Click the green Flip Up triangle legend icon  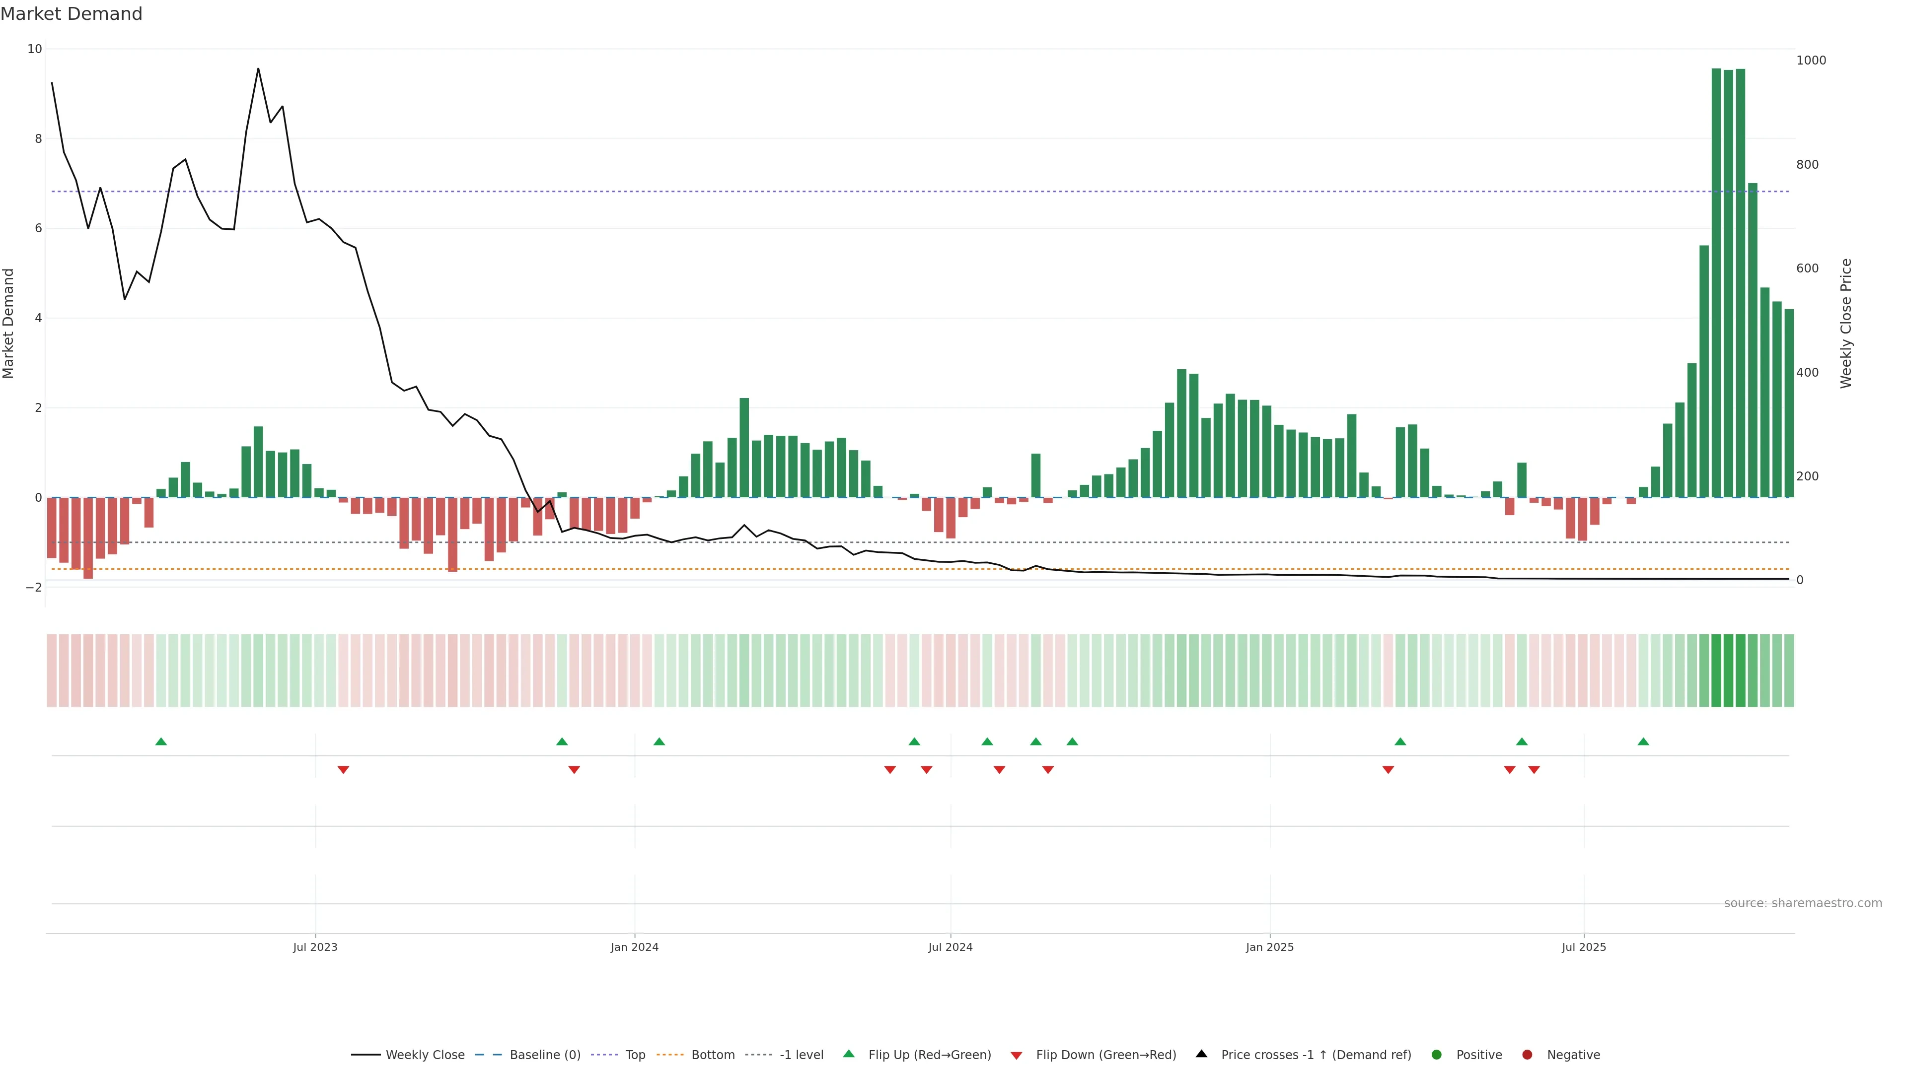pos(849,1054)
